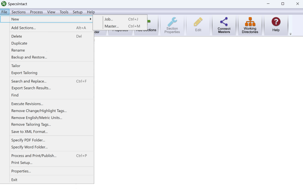Select Delete in the File menu

(x=47, y=36)
